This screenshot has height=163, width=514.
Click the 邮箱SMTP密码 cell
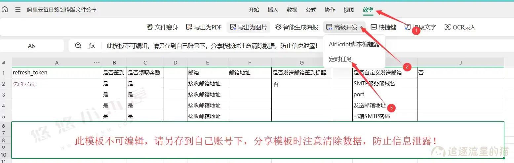tap(385, 116)
